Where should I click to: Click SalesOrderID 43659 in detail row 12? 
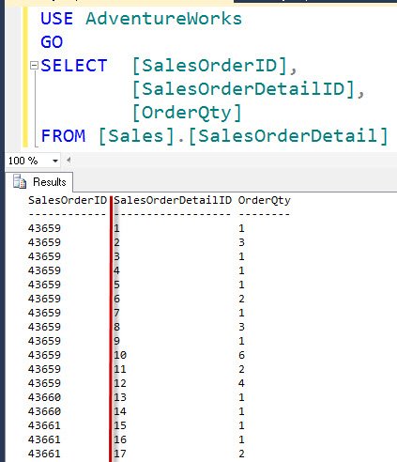click(44, 383)
